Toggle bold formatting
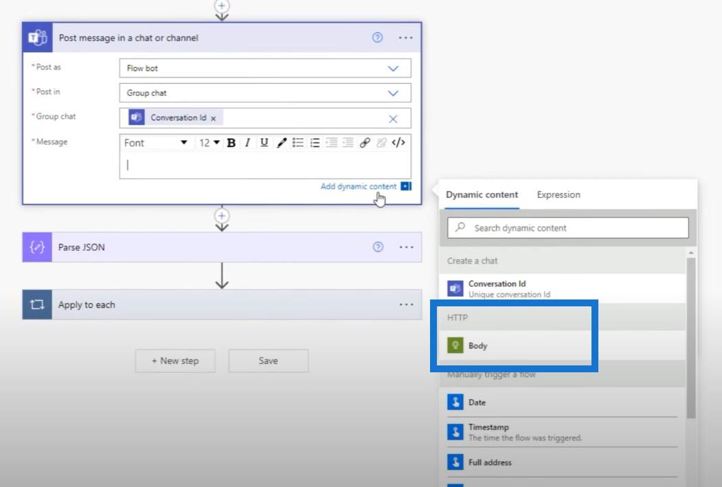Screen dimensions: 722x487 coord(232,143)
